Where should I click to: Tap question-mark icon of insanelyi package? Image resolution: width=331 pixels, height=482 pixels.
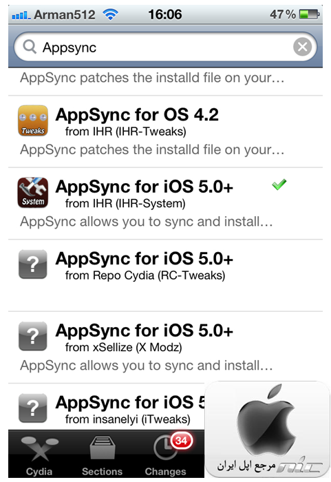33,408
